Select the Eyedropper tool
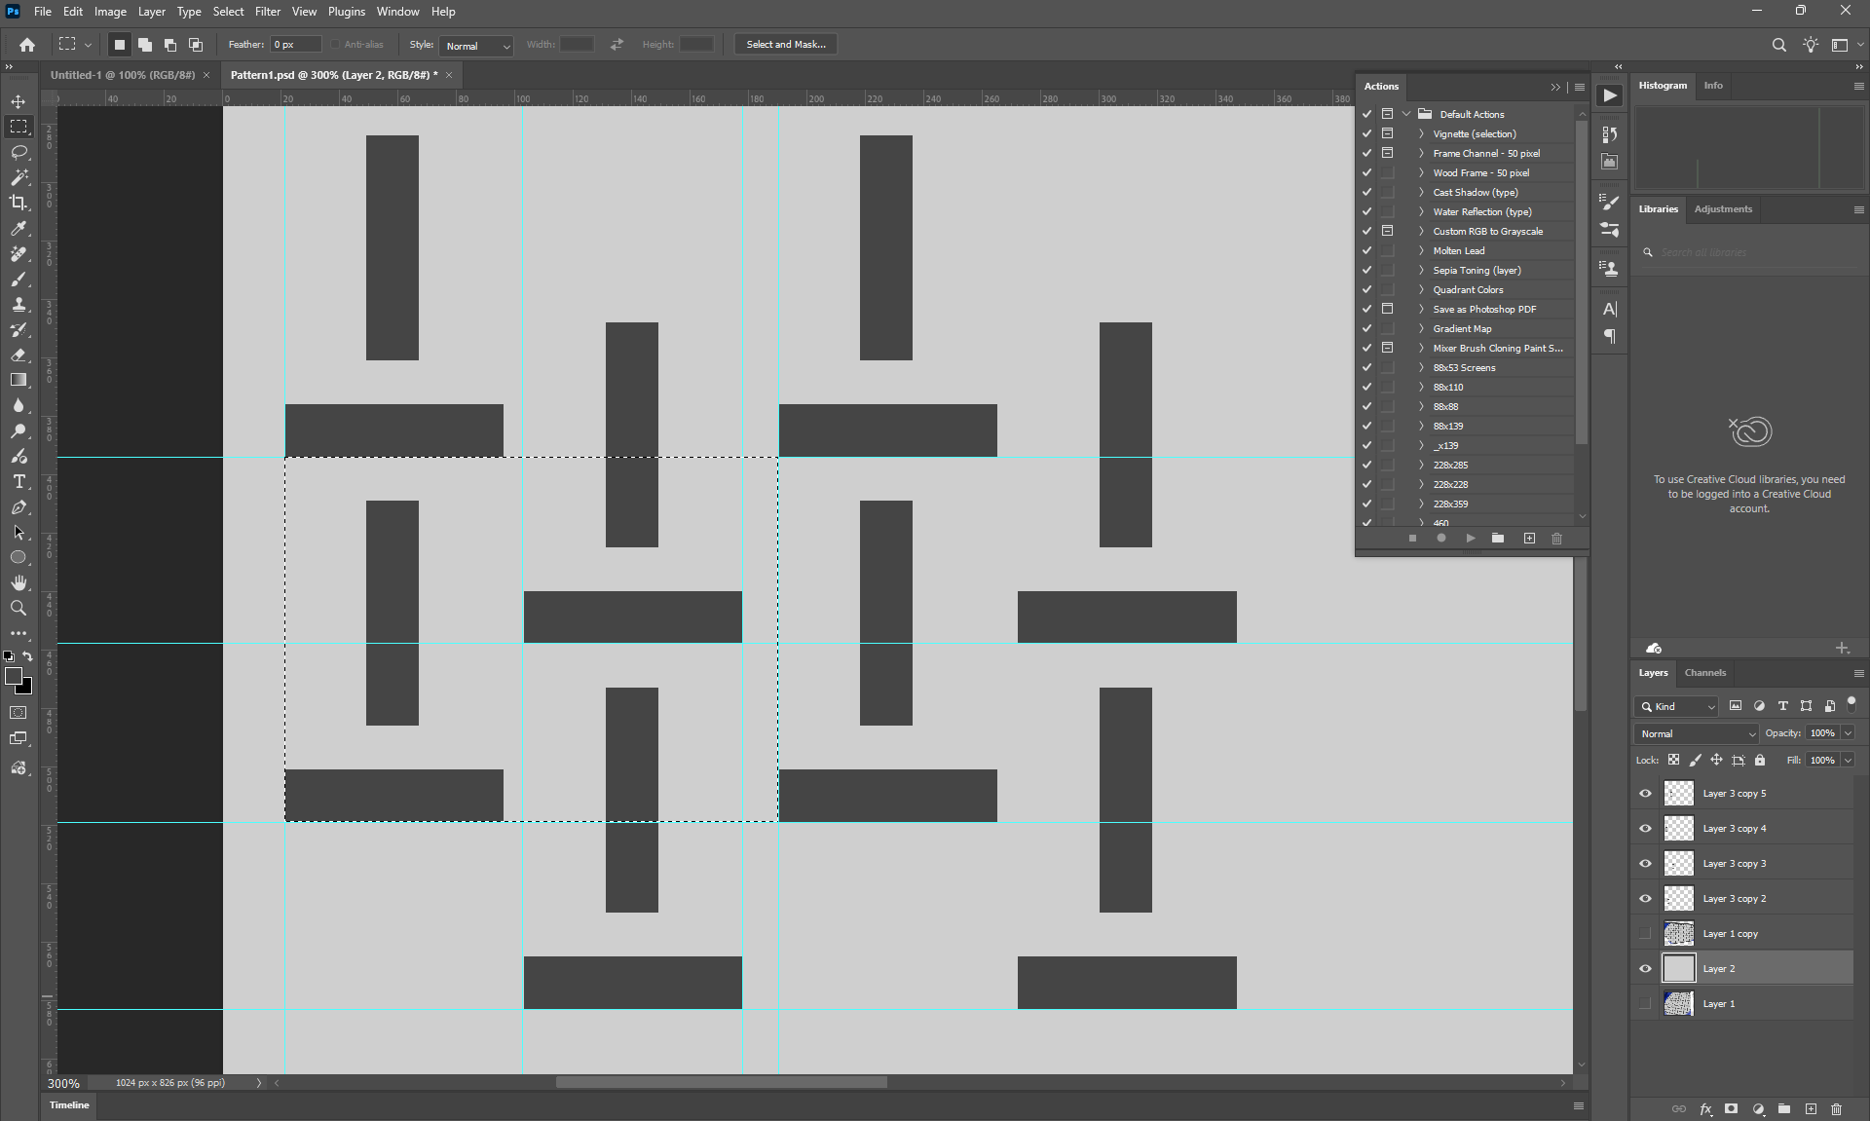 click(x=19, y=228)
